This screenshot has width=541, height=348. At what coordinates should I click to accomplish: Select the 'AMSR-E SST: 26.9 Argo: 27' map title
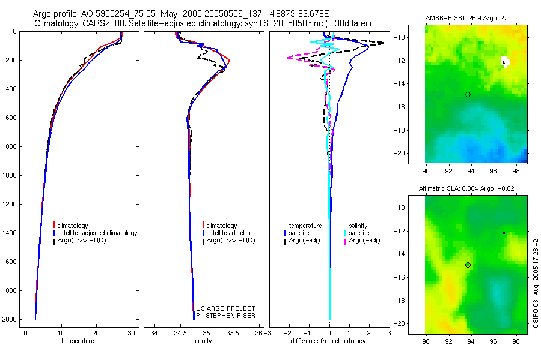466,18
